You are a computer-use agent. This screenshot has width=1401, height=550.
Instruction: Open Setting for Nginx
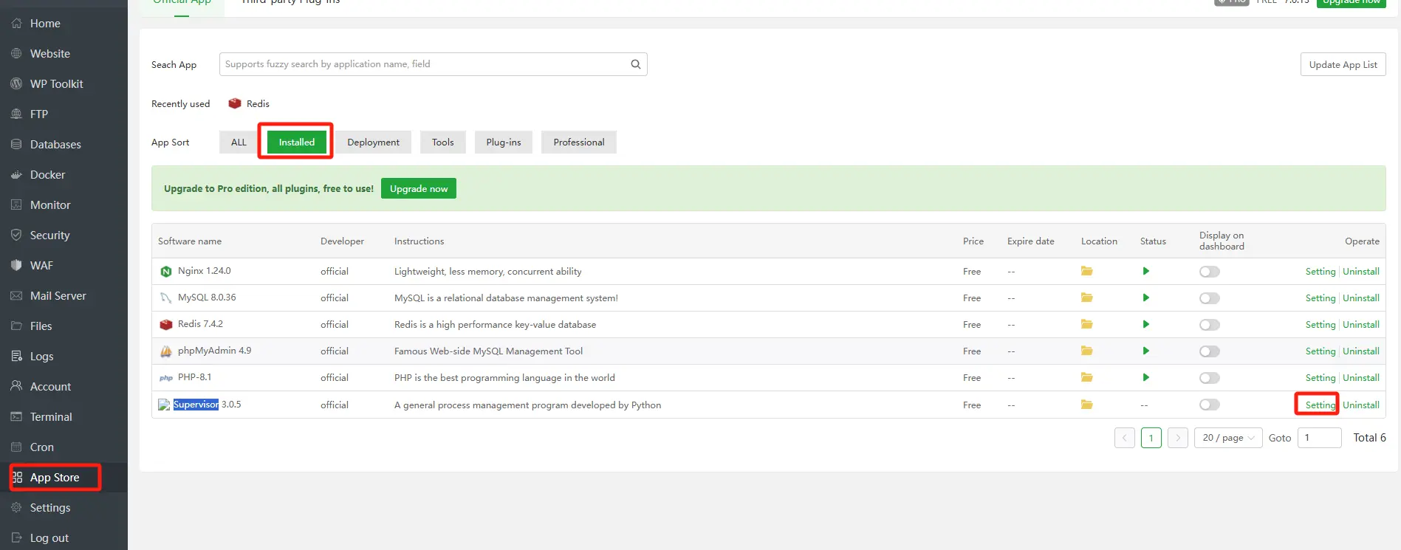tap(1320, 272)
